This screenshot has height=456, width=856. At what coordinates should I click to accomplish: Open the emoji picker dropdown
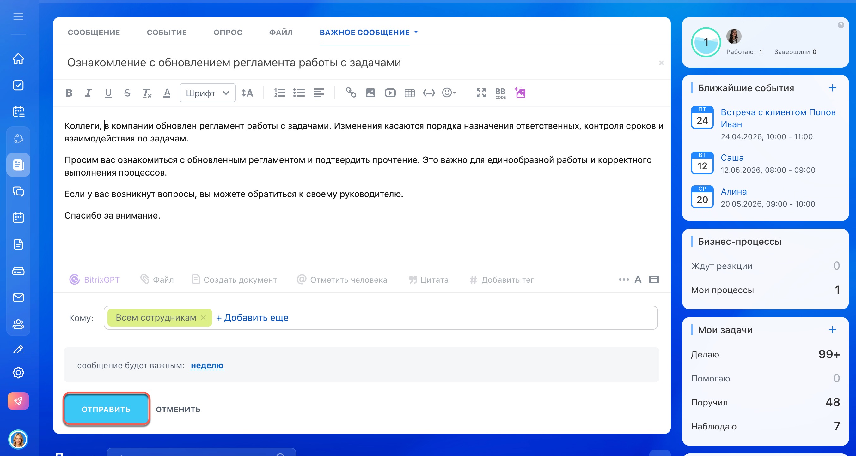click(x=449, y=93)
